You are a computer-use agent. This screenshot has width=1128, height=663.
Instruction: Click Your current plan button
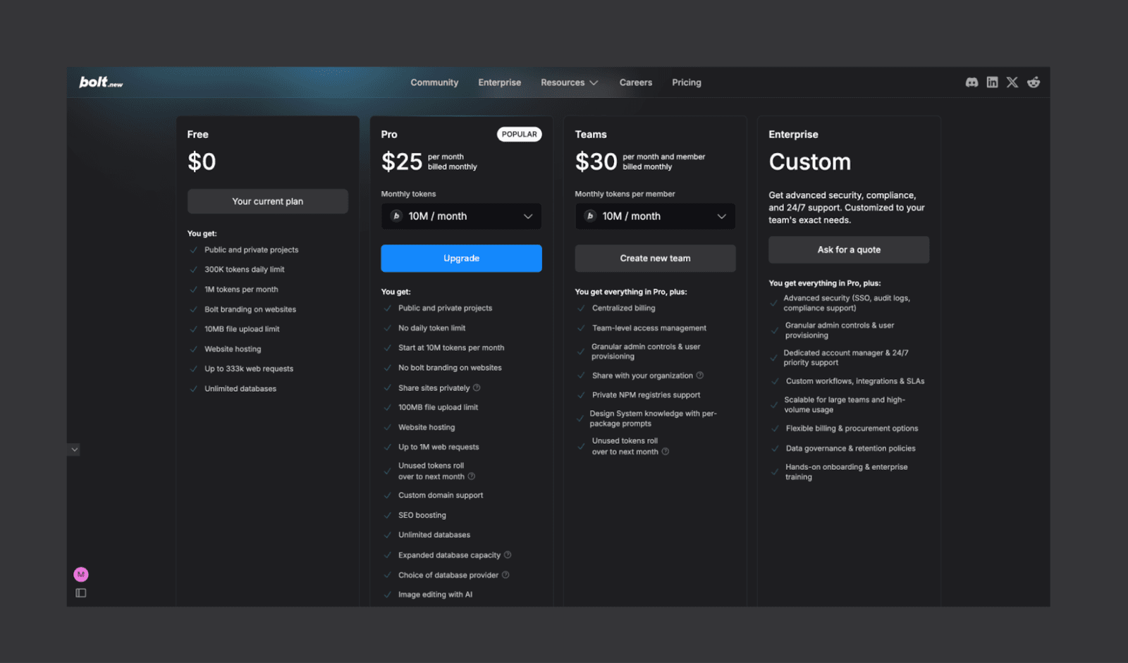[x=268, y=202]
